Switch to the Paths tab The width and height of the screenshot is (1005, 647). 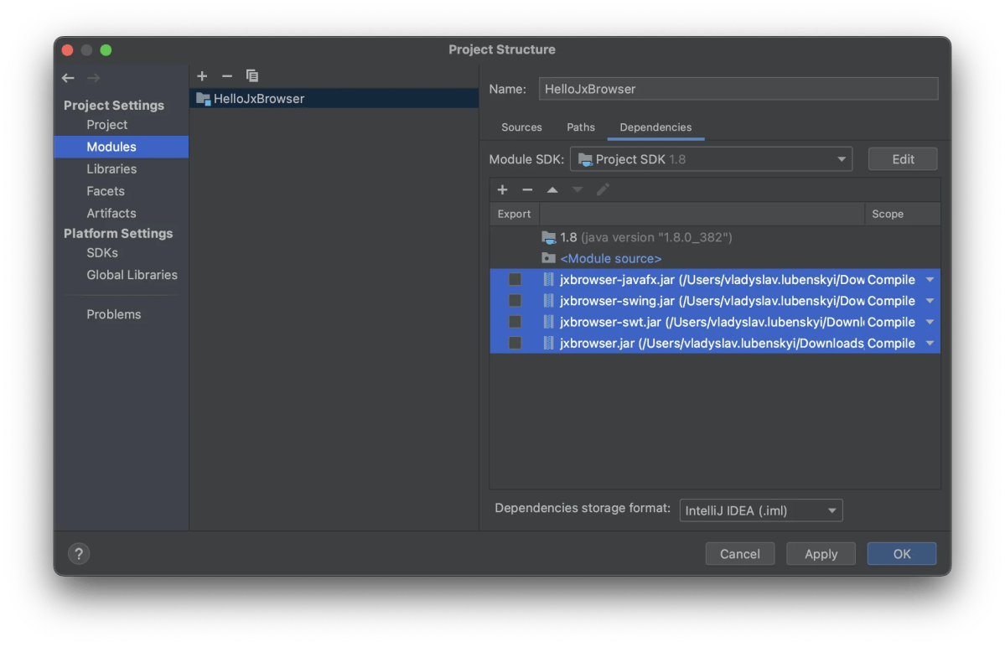[580, 127]
